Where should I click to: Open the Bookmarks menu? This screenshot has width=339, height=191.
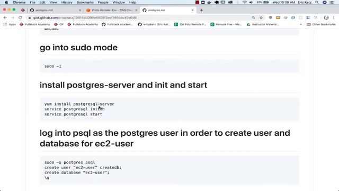tap(85, 2)
